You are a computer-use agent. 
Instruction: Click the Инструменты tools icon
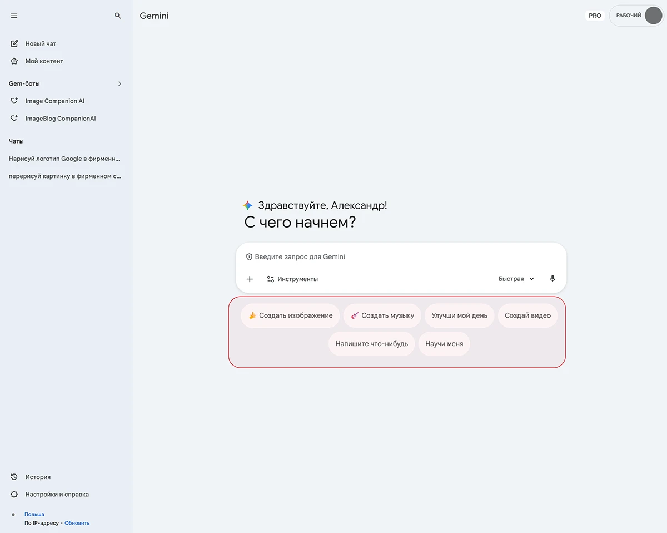271,279
